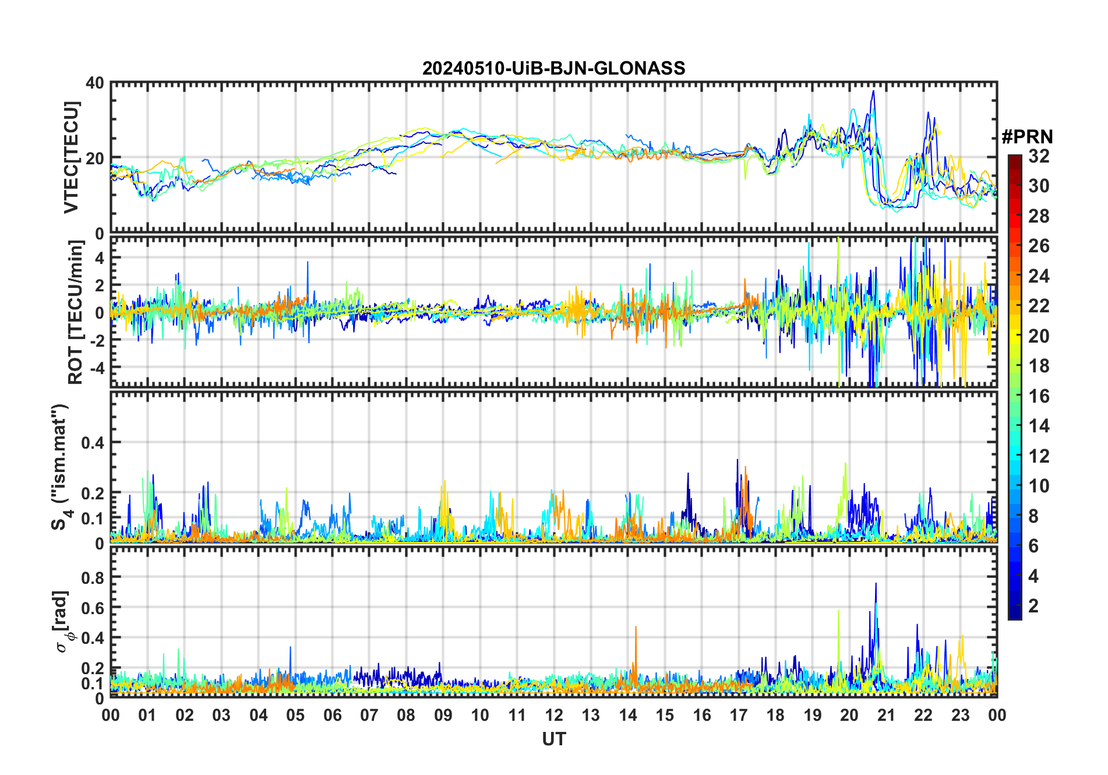
Task: Click the S4 ("ism.mat") axis label
Action: tap(60, 467)
